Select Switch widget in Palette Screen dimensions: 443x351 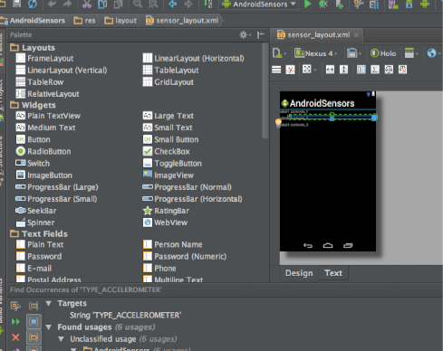coord(33,164)
